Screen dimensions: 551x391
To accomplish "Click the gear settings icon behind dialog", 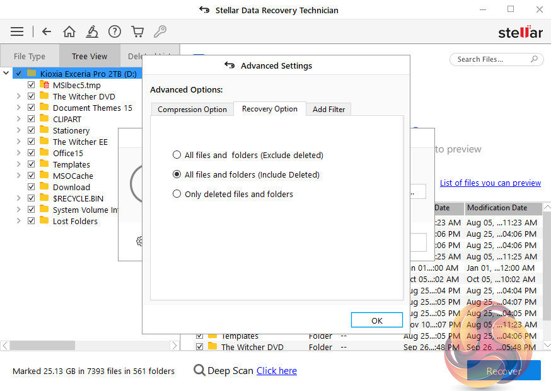I will [139, 241].
